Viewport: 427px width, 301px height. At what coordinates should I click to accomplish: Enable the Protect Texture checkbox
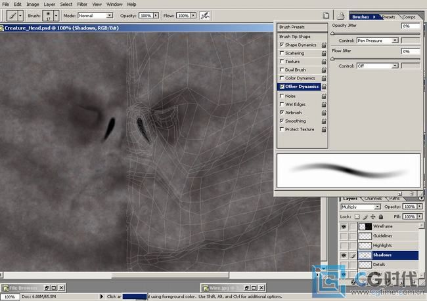(x=282, y=129)
